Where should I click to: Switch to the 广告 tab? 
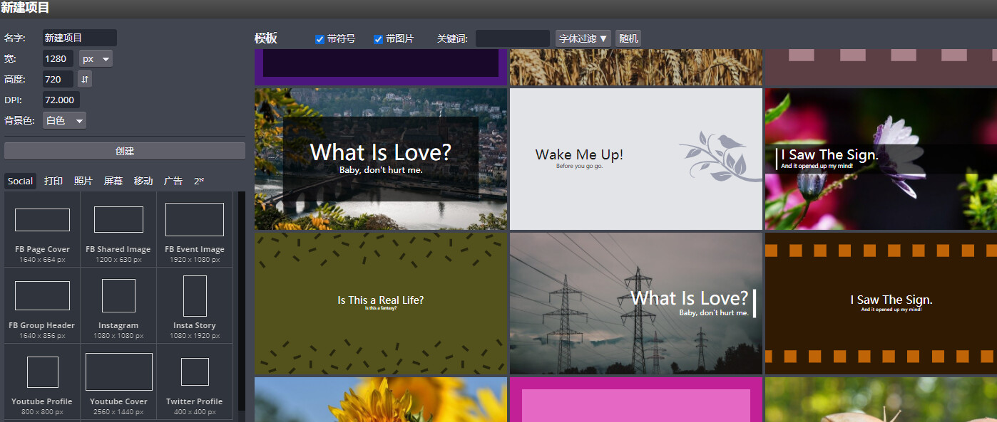[x=173, y=181]
